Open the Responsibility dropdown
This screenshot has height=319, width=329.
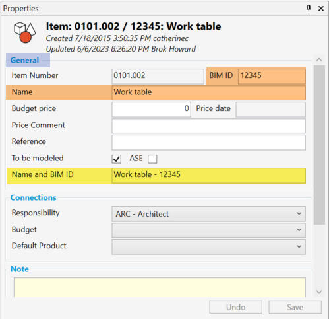(x=208, y=214)
